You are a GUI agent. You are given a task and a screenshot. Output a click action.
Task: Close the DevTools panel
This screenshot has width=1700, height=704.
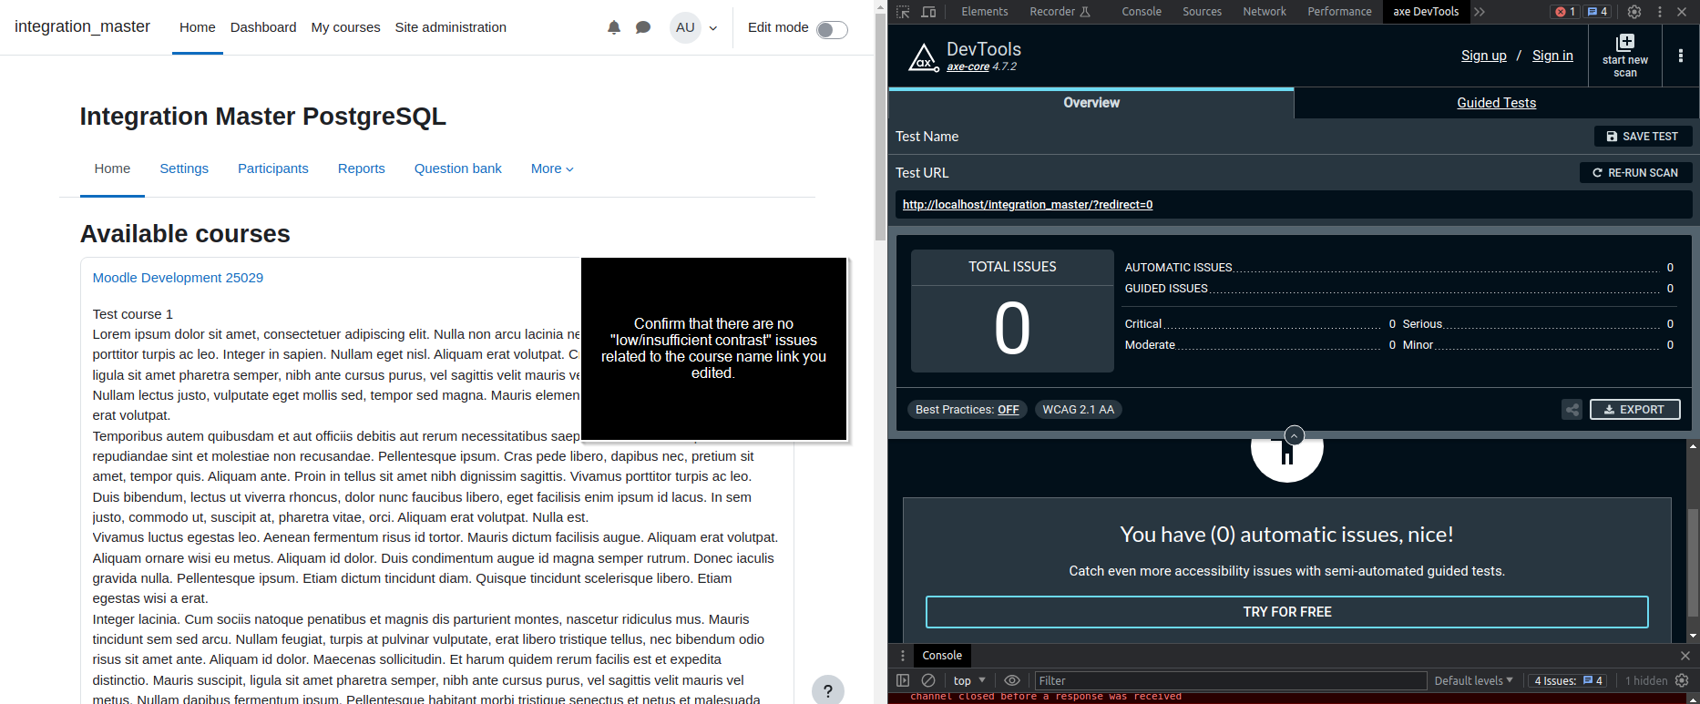(1682, 12)
